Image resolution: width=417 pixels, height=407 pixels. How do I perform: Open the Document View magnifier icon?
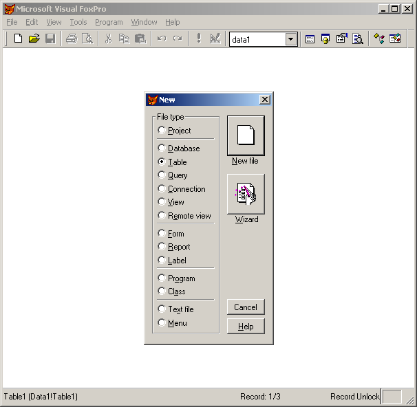(x=358, y=38)
